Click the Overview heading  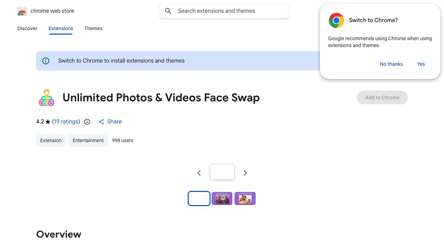click(x=59, y=234)
